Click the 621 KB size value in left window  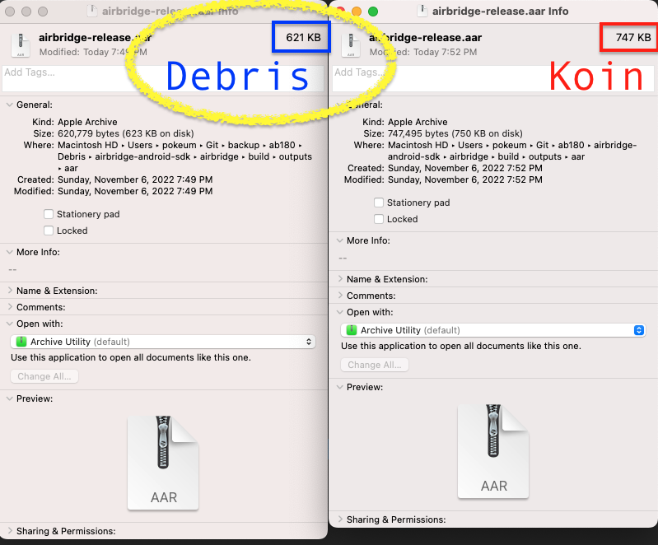point(303,37)
